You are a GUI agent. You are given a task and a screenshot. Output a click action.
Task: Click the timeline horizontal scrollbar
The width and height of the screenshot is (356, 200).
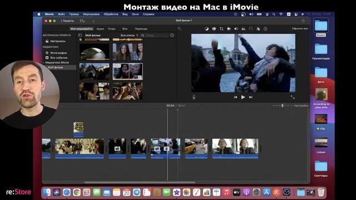(x=140, y=182)
